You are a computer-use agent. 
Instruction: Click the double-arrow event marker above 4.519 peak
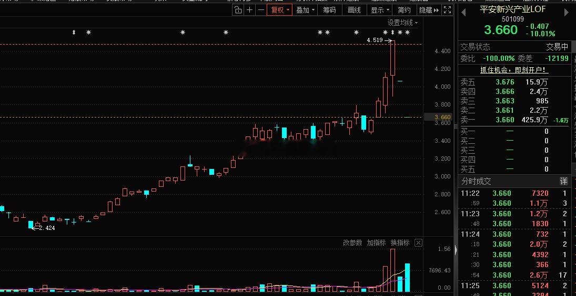point(392,32)
